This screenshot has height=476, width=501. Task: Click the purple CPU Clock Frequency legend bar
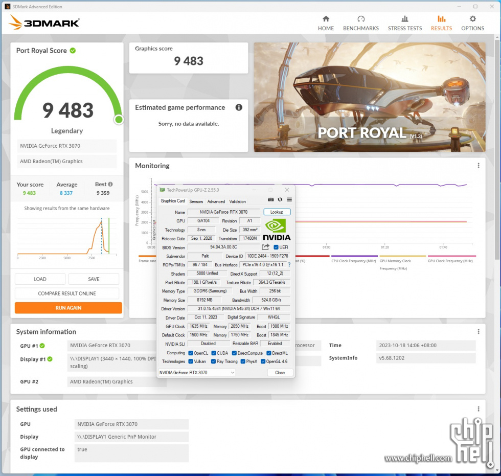tap(354, 256)
